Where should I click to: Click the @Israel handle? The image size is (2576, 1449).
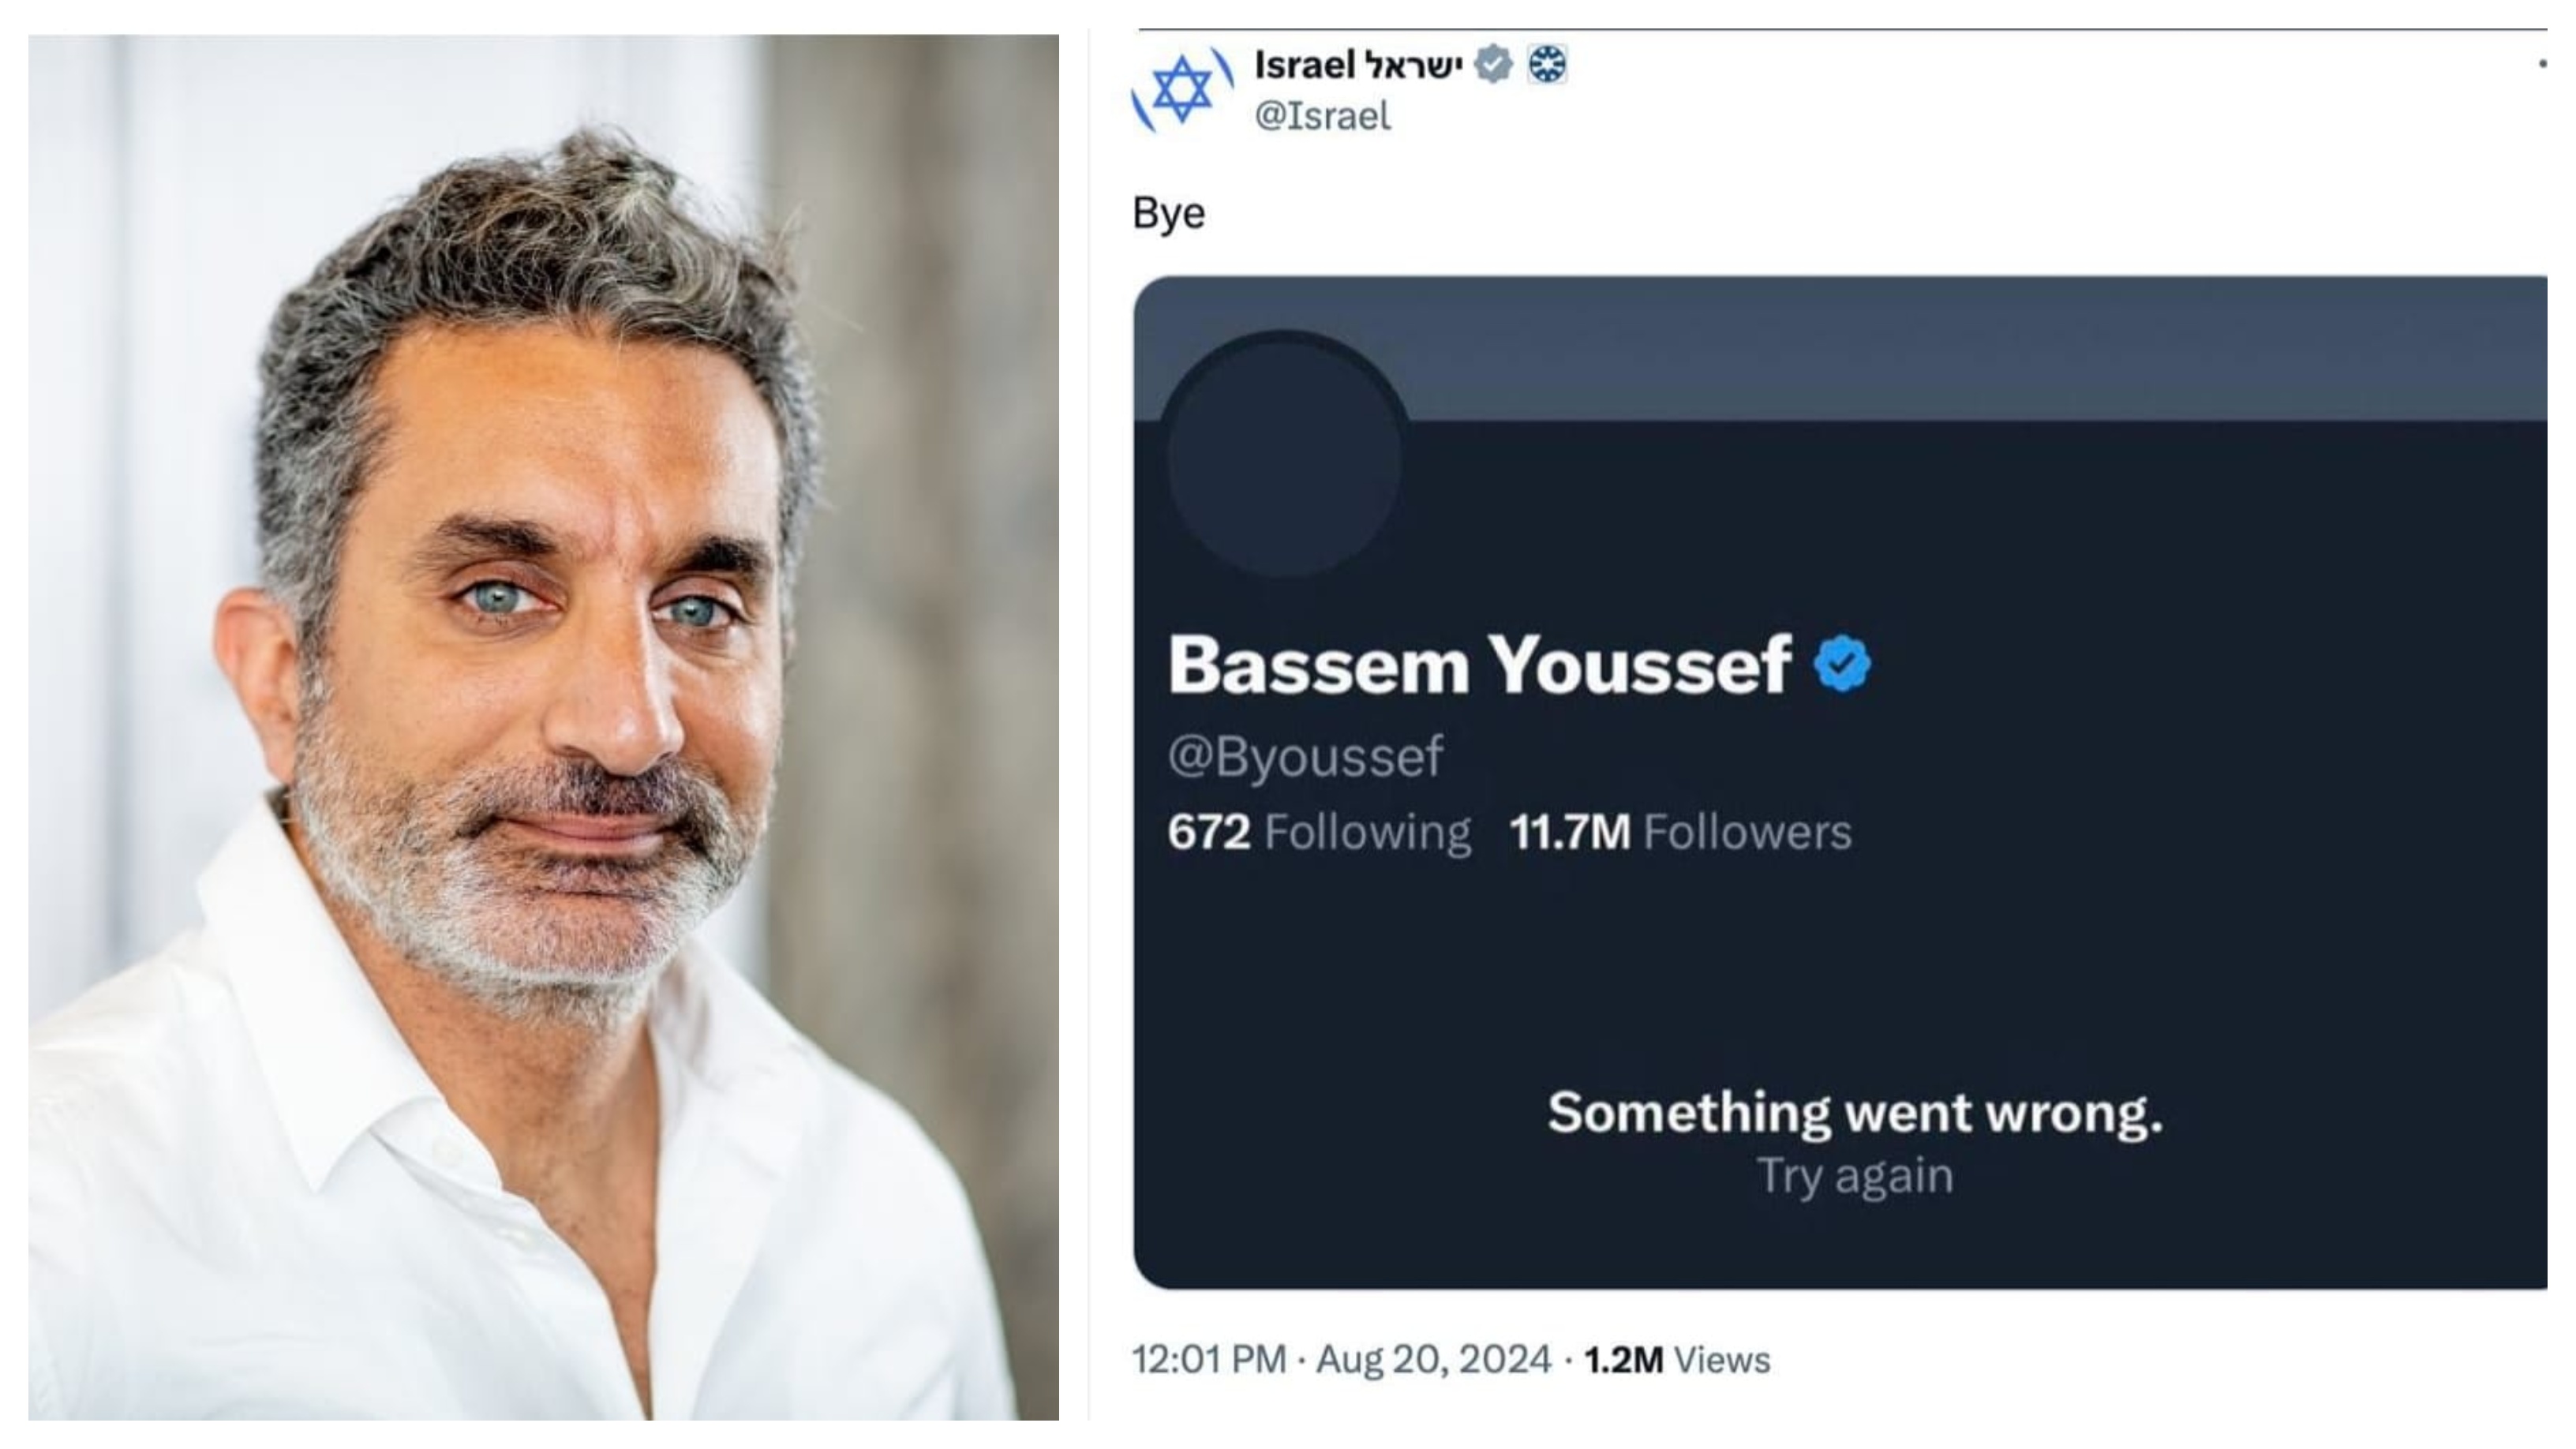[x=1322, y=116]
